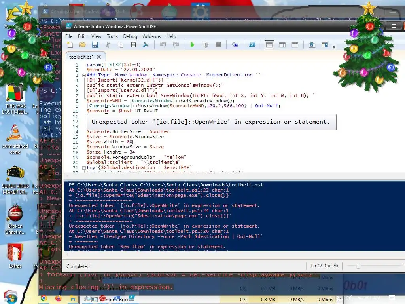Screen dimensions: 405x304
Task: Click console line 'toolbelt.ps1:26 char:1'
Action: click(149, 231)
